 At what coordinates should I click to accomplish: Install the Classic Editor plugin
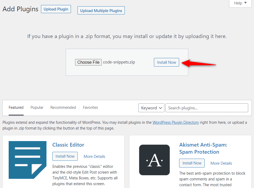(65, 156)
